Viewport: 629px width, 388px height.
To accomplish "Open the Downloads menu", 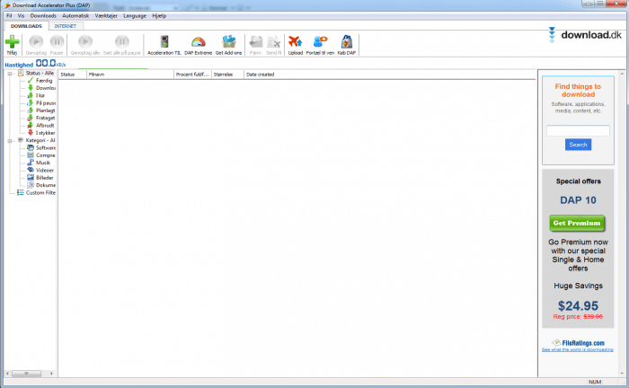I will tap(43, 16).
